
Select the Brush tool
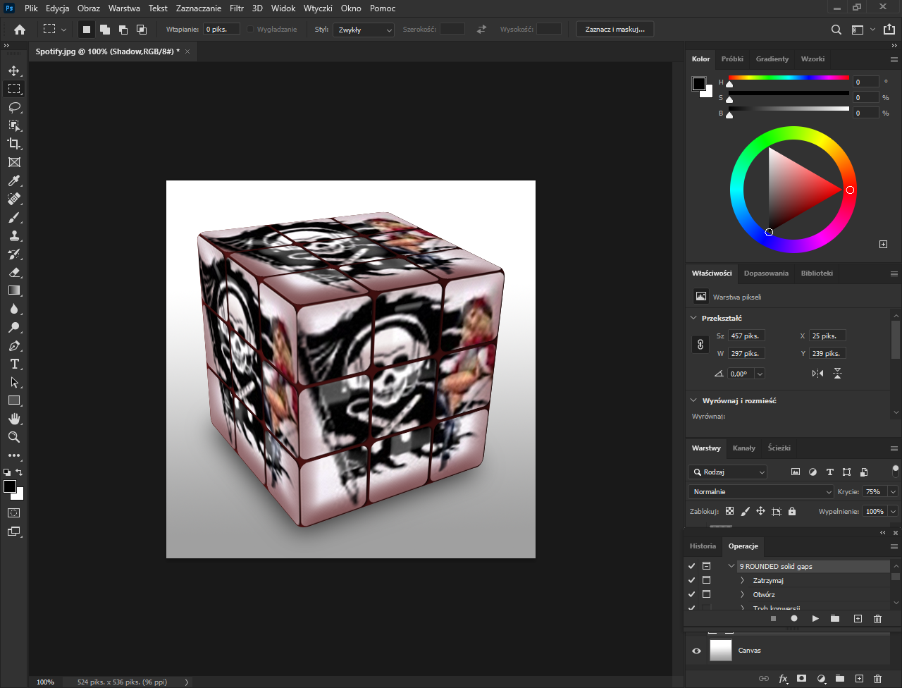tap(14, 217)
